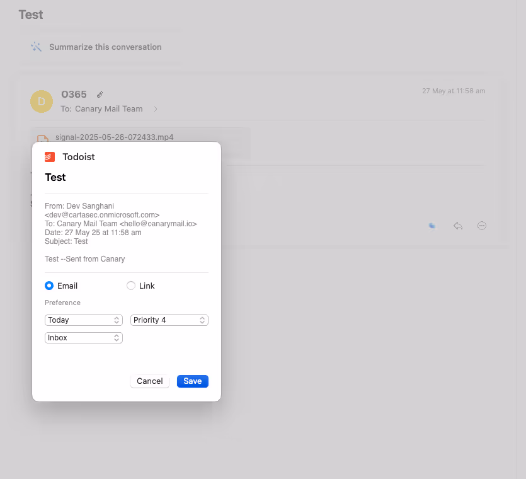Click the sender avatar with letter D
This screenshot has height=479, width=526.
tap(42, 101)
